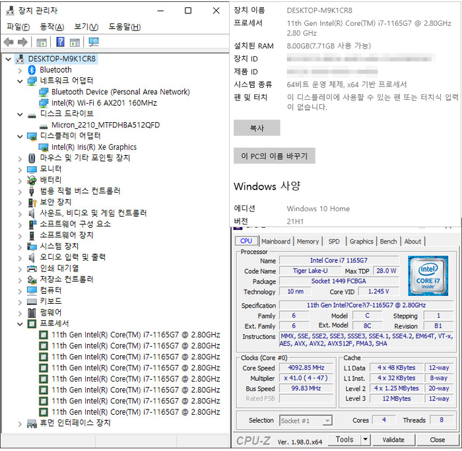Click the security device icon next to 보안 장치
Viewport: 462px width, 451px height.
(x=32, y=203)
